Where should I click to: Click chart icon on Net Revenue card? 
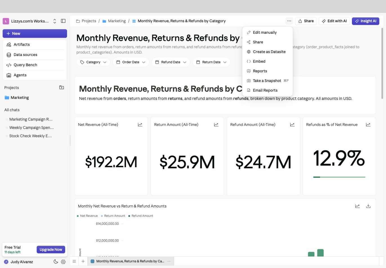(x=140, y=125)
